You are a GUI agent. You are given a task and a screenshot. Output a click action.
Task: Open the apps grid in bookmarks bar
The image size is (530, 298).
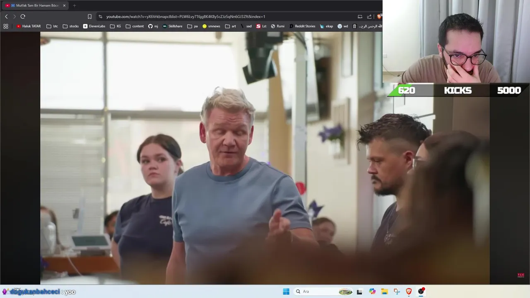[6, 26]
